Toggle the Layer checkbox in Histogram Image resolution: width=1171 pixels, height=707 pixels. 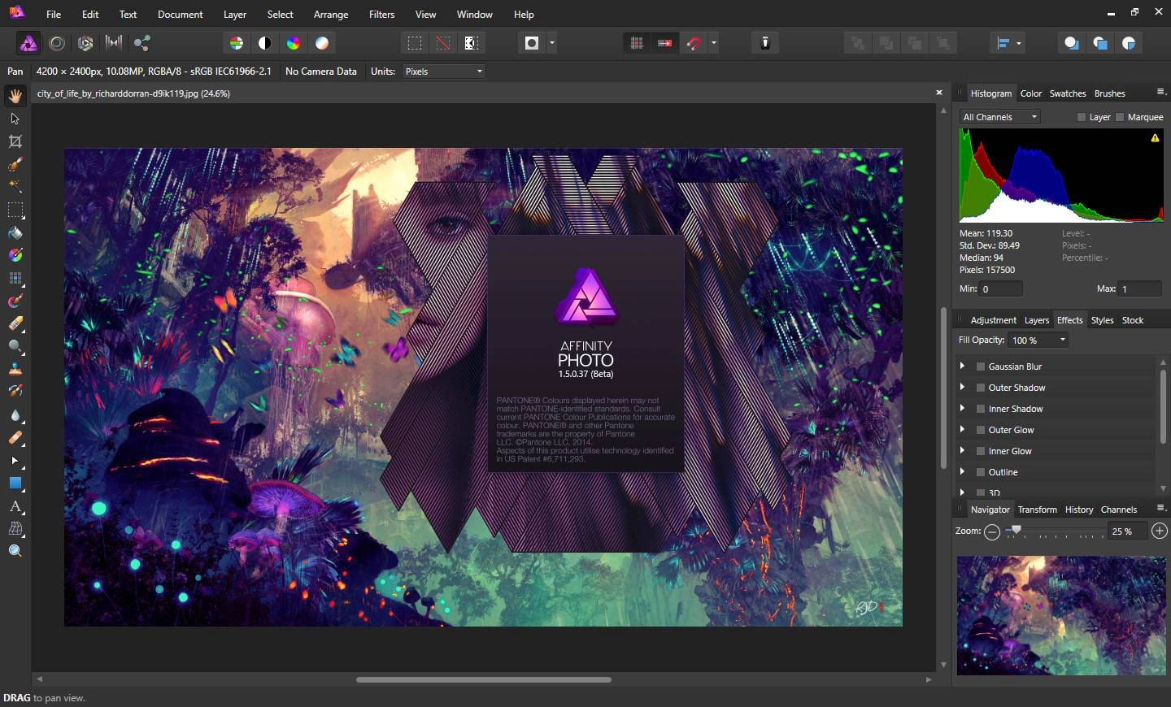click(x=1082, y=117)
